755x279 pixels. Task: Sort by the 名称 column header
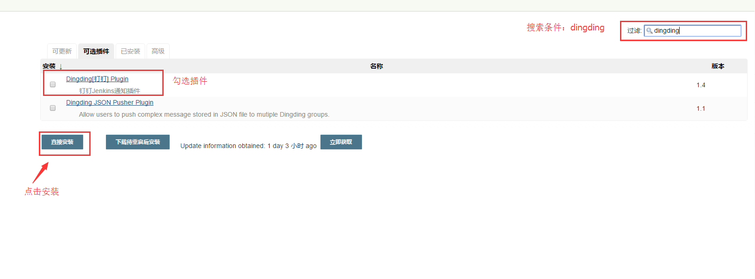(x=376, y=66)
